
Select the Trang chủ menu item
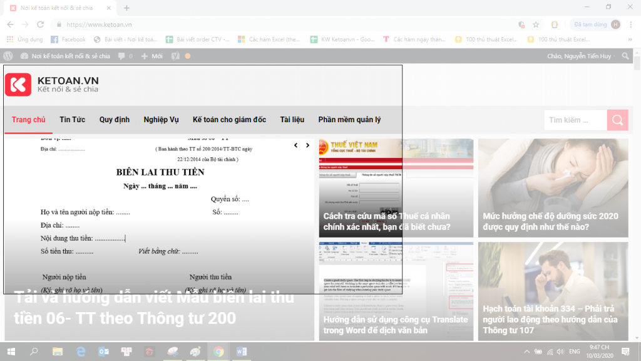pyautogui.click(x=29, y=120)
